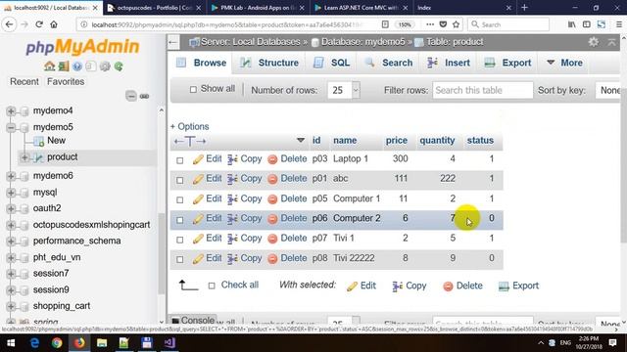Check the row checkbox for Tivi 1
This screenshot has width=627, height=352.
pos(180,240)
